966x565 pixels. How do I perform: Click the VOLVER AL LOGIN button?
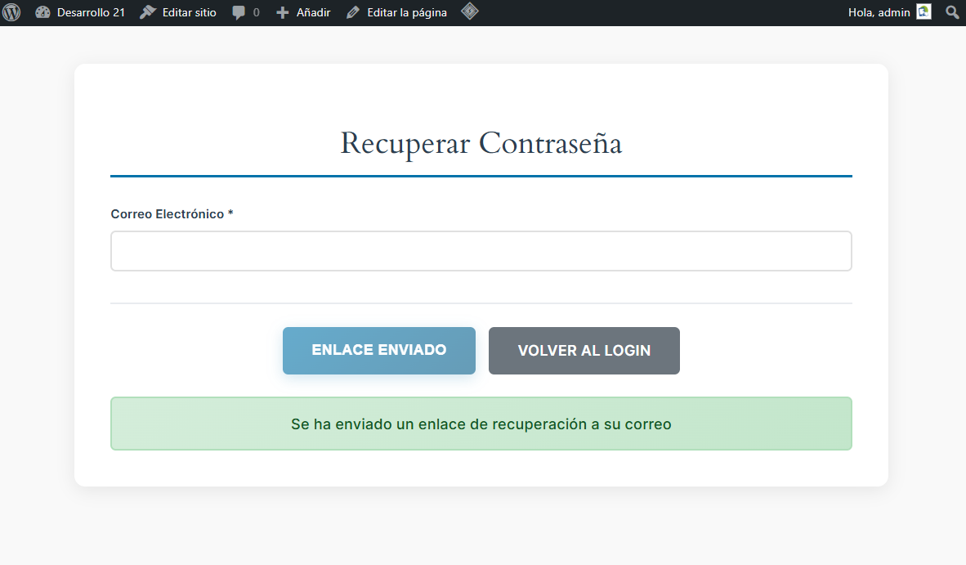[584, 351]
